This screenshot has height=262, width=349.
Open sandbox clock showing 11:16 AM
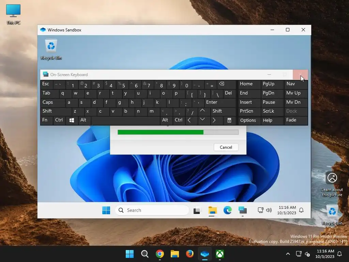tap(287, 210)
